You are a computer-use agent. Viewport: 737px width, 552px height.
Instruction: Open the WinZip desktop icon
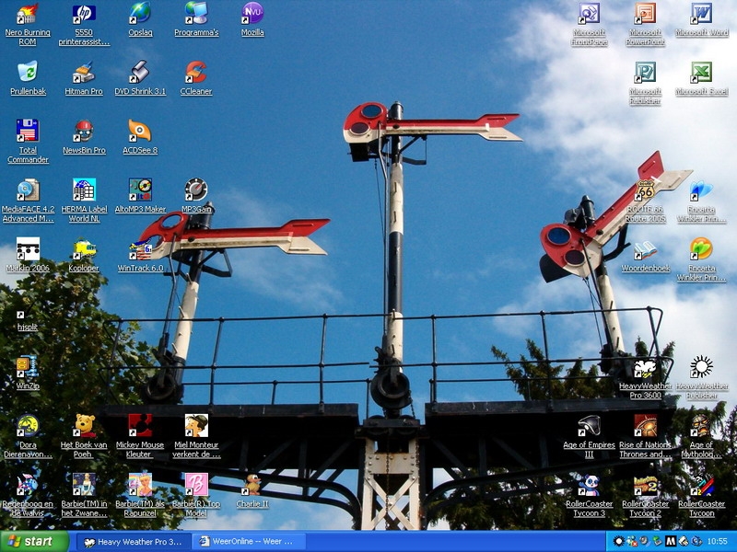(28, 366)
